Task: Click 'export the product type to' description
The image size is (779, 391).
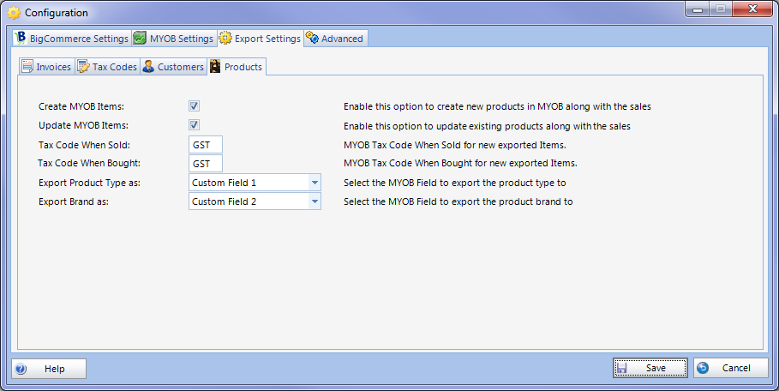Action: coord(455,183)
